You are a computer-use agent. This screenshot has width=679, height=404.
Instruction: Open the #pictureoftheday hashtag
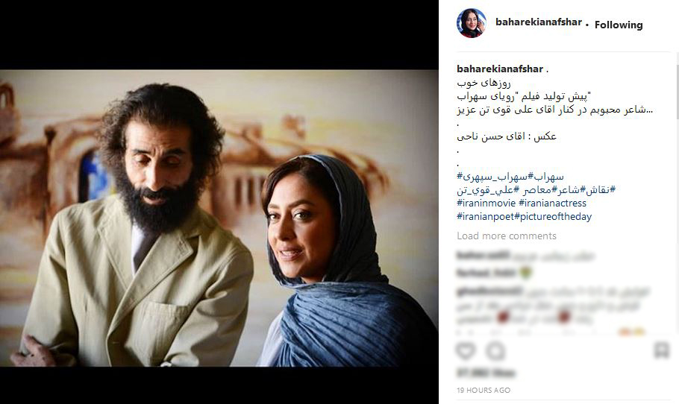coord(553,217)
